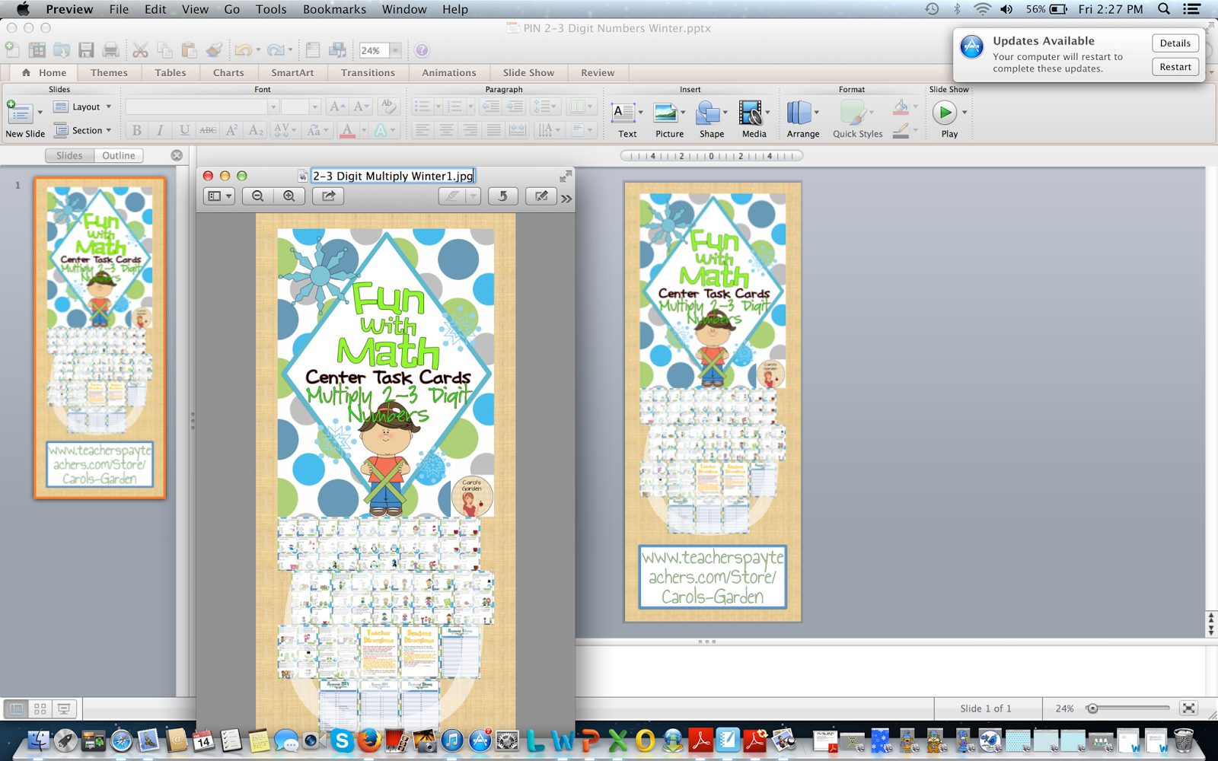
Task: Toggle Strikethrough formatting in Font group
Action: [208, 130]
